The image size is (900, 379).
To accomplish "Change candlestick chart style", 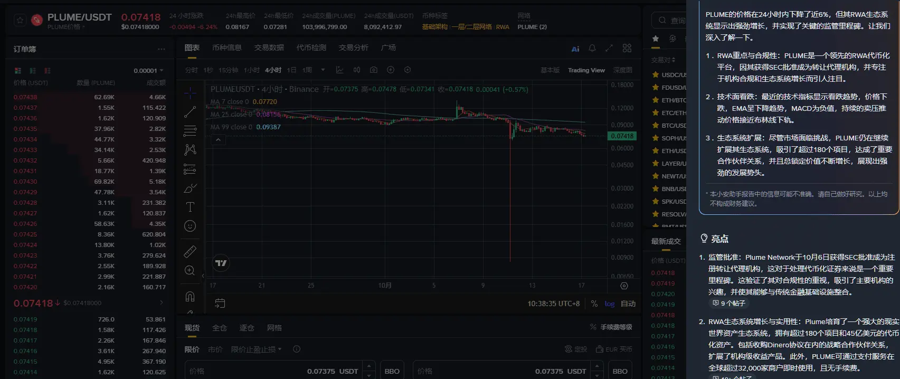I will point(357,70).
